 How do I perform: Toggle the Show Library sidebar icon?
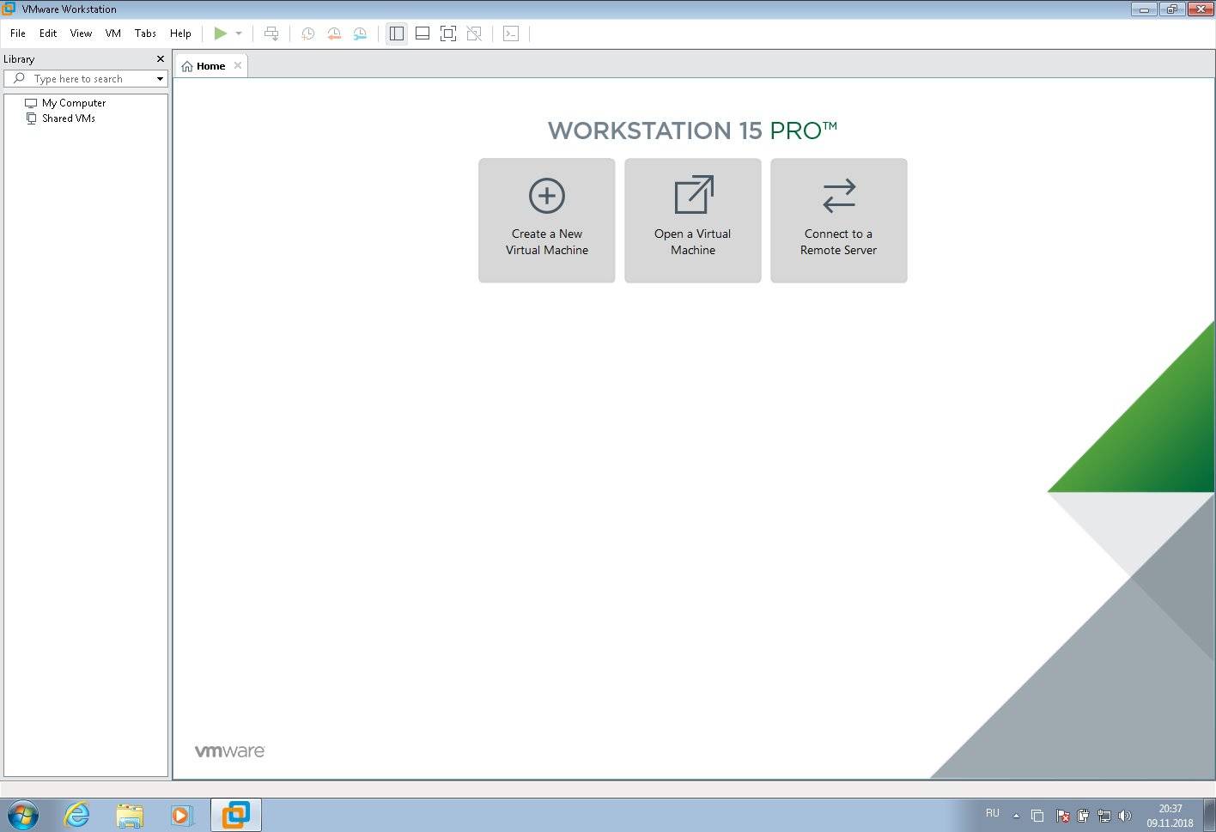tap(397, 33)
